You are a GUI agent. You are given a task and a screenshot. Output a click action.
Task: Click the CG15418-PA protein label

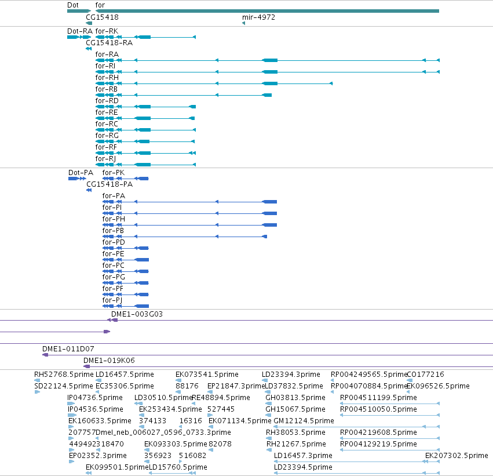pyautogui.click(x=109, y=184)
